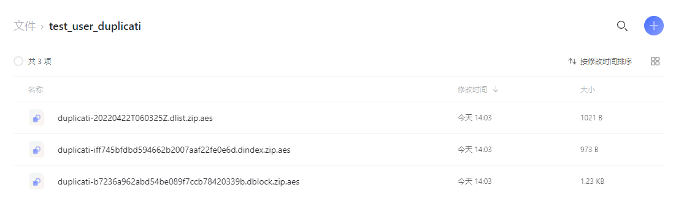Select the test_user_duplicati breadcrumb

click(x=95, y=26)
